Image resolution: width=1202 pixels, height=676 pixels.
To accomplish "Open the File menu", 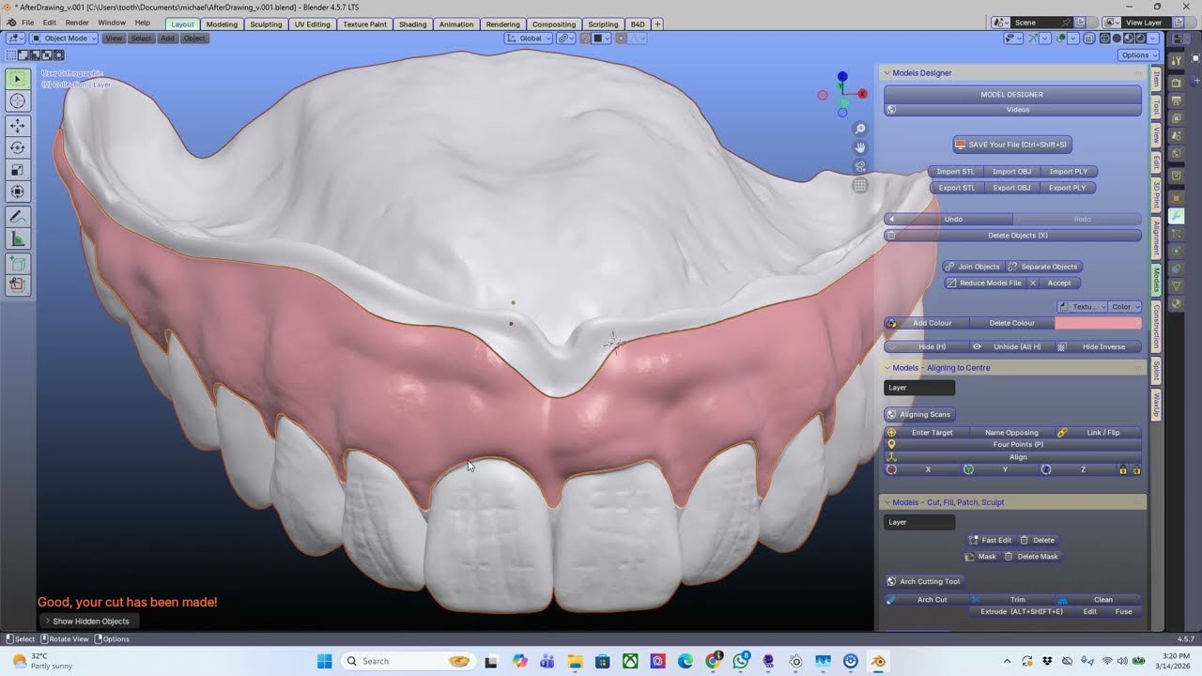I will click(27, 23).
